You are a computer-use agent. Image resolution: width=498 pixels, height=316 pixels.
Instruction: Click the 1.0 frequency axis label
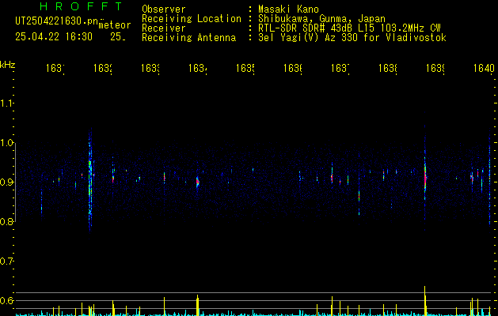pyautogui.click(x=6, y=143)
